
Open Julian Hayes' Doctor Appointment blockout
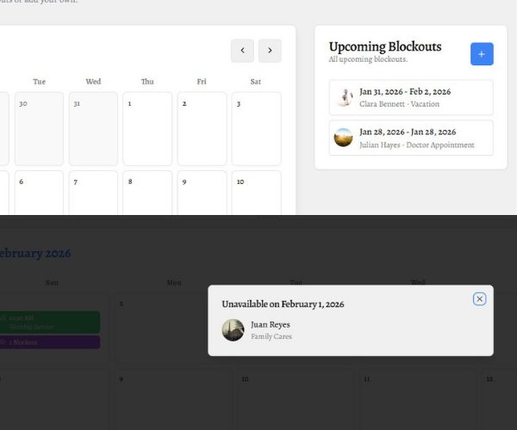410,138
